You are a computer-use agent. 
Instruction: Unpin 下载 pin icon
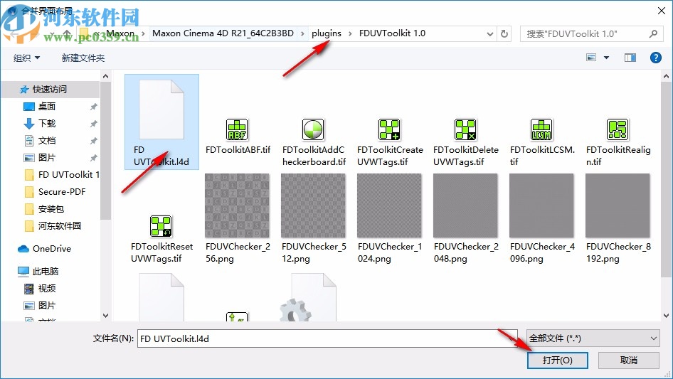tap(94, 124)
